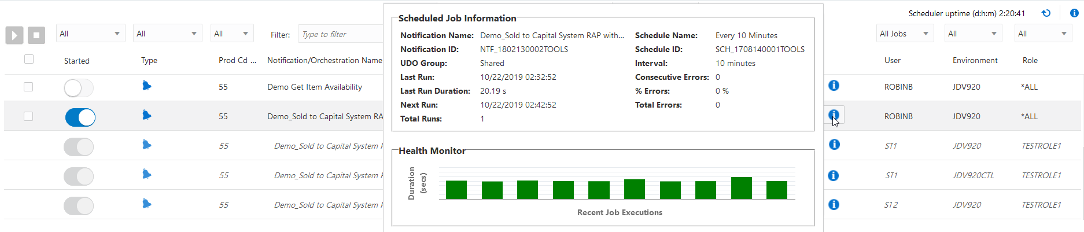Click the Type to filter field
Screen dimensions: 1084x232
tap(340, 34)
